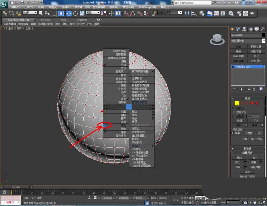The image size is (267, 206).
Task: Choose 挤出 in the context menu
Action: (x=123, y=125)
